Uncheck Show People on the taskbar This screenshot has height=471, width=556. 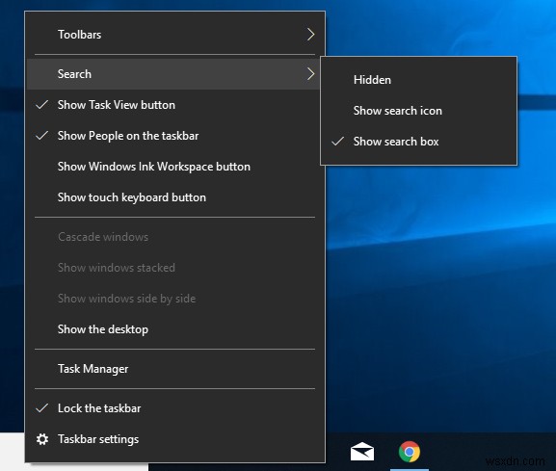tap(175, 136)
